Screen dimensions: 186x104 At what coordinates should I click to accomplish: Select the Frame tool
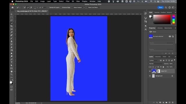point(12,29)
